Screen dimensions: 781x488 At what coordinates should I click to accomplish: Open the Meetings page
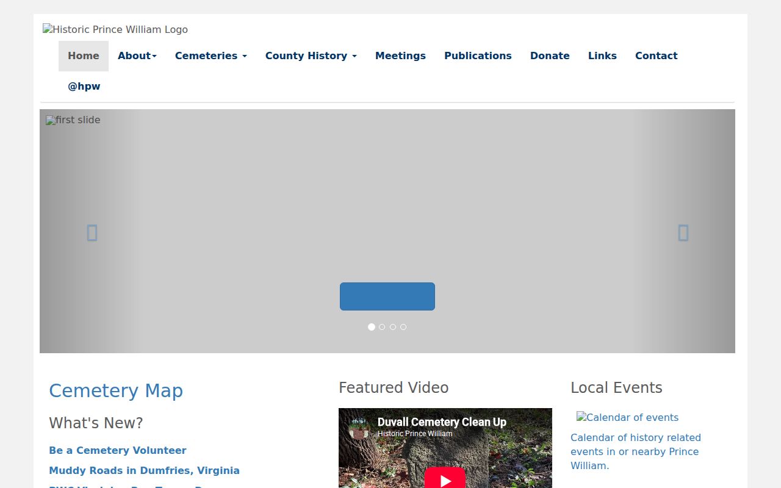coord(400,56)
